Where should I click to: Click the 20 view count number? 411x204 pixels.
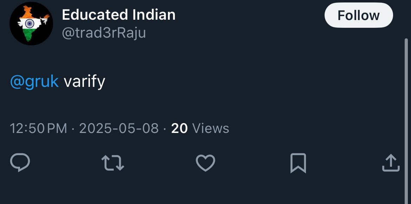[x=179, y=128]
